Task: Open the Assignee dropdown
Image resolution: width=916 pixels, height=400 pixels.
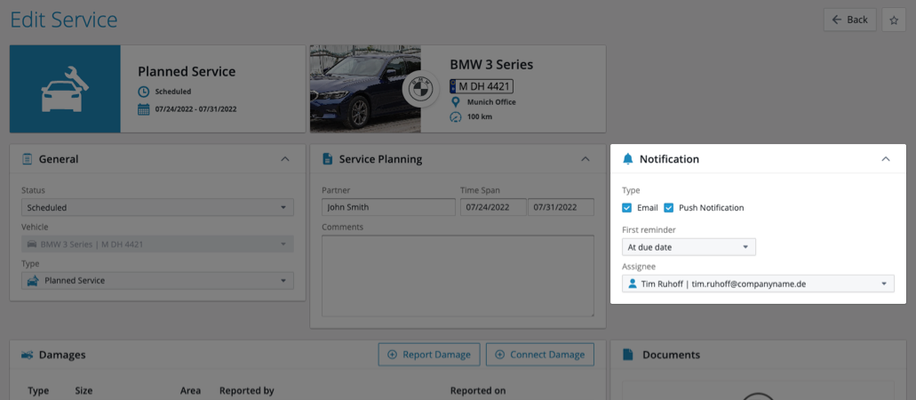Action: [x=758, y=284]
